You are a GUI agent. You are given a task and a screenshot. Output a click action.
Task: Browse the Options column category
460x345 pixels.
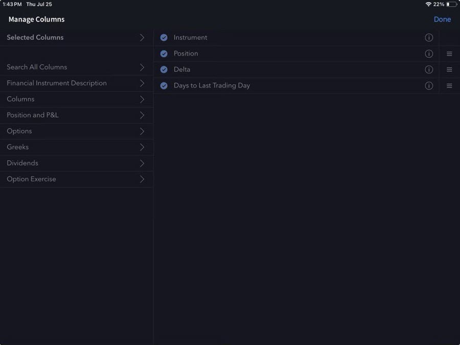click(x=77, y=131)
